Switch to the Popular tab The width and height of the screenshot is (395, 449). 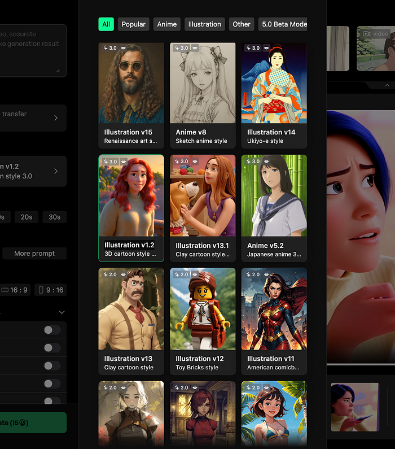134,24
